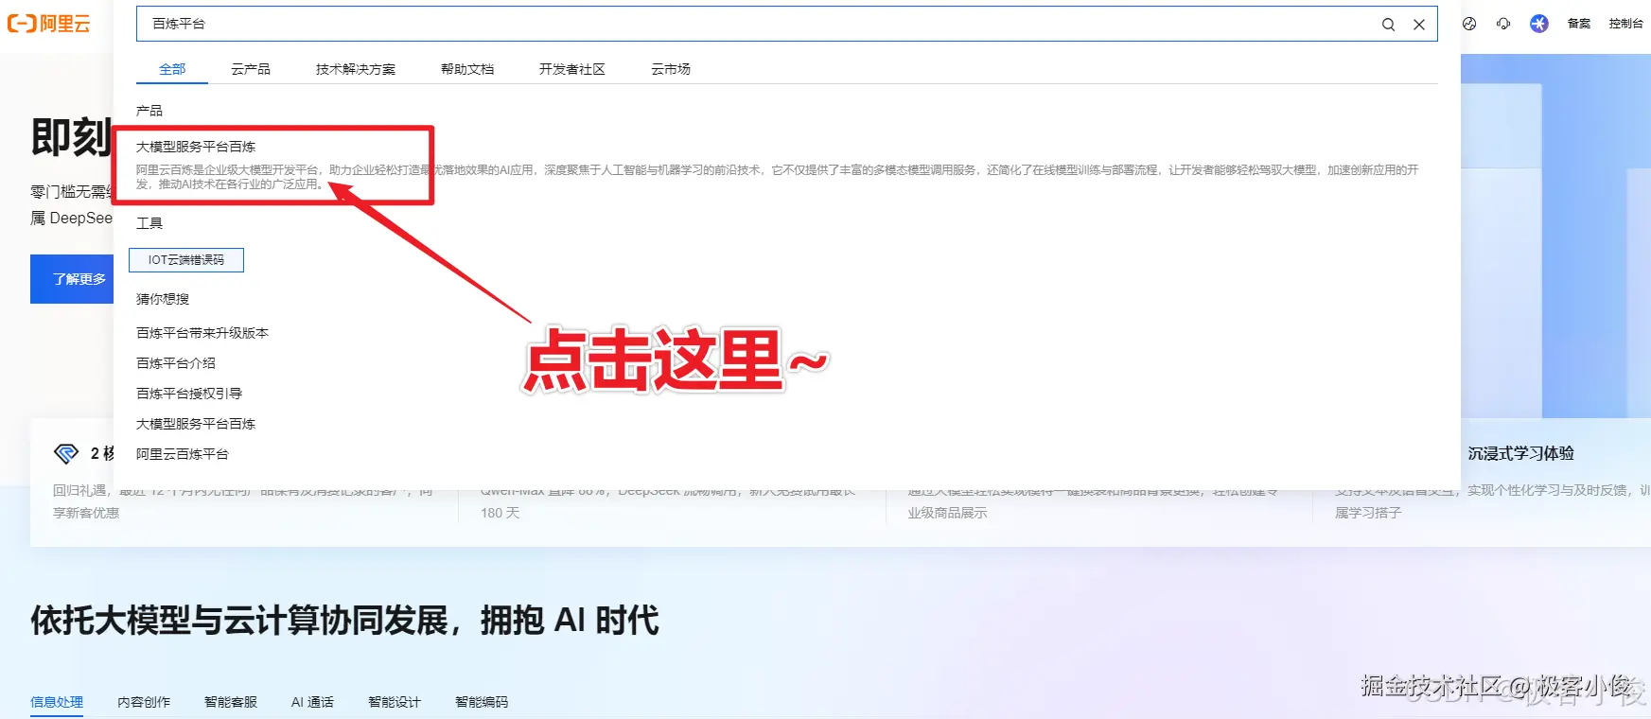Select suggestion 百炼平台介绍

[x=176, y=363]
